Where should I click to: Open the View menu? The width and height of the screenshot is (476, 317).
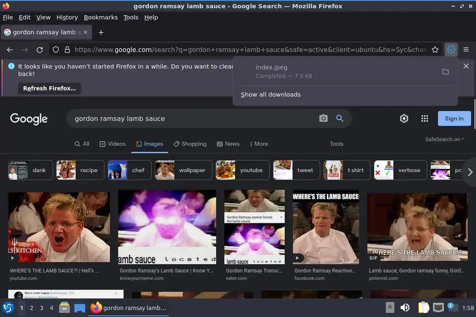pos(43,17)
